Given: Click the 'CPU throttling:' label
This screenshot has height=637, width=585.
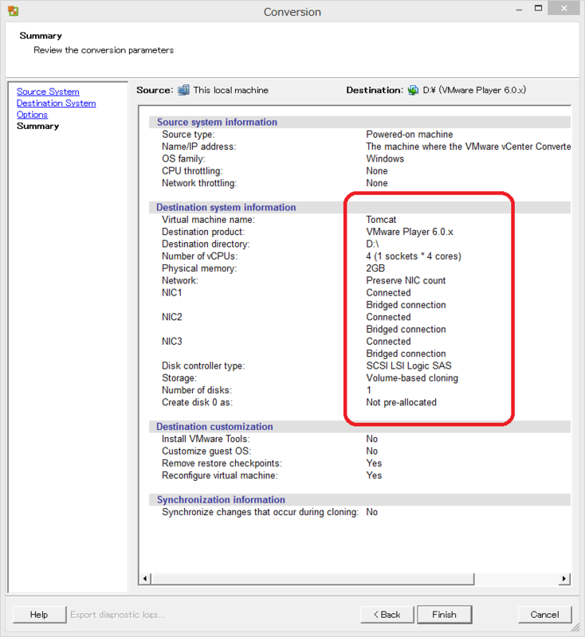Looking at the screenshot, I should (192, 170).
